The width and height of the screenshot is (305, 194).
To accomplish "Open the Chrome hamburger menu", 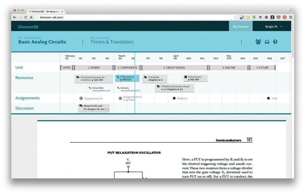I will coord(291,17).
